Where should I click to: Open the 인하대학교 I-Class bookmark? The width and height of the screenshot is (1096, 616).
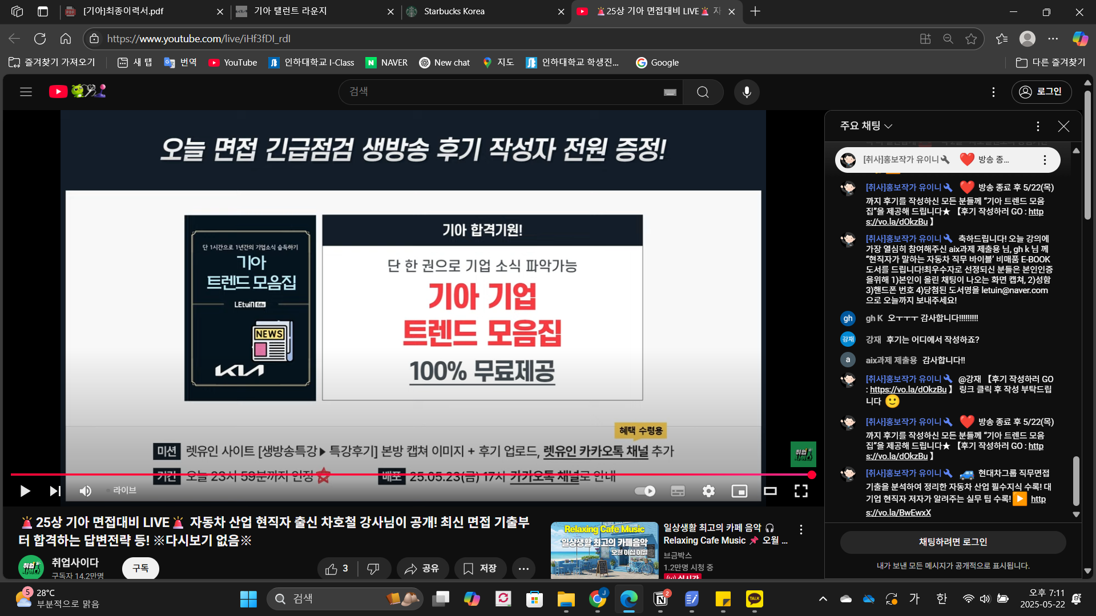pos(312,63)
